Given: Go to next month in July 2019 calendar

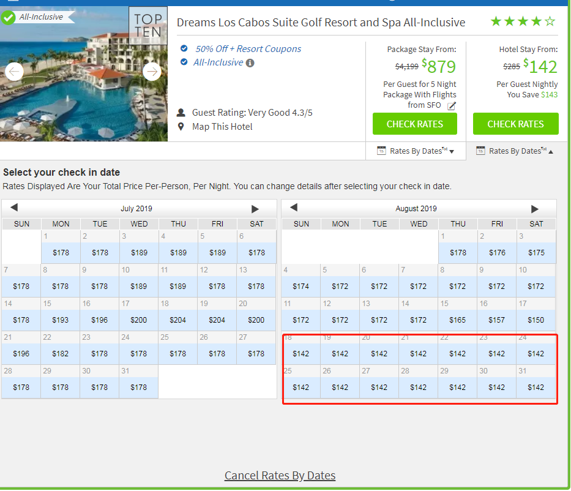Looking at the screenshot, I should pos(255,209).
